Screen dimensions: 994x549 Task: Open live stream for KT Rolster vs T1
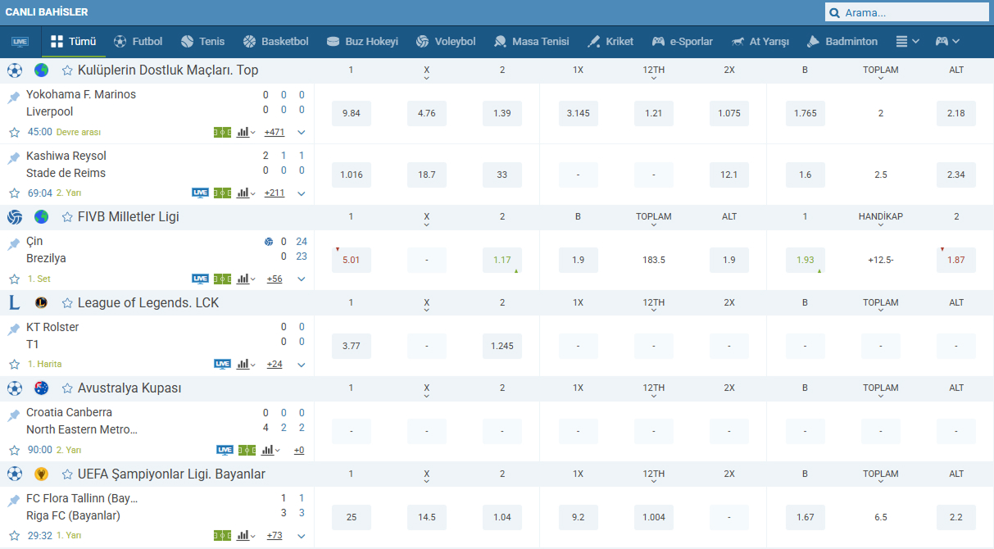point(222,364)
